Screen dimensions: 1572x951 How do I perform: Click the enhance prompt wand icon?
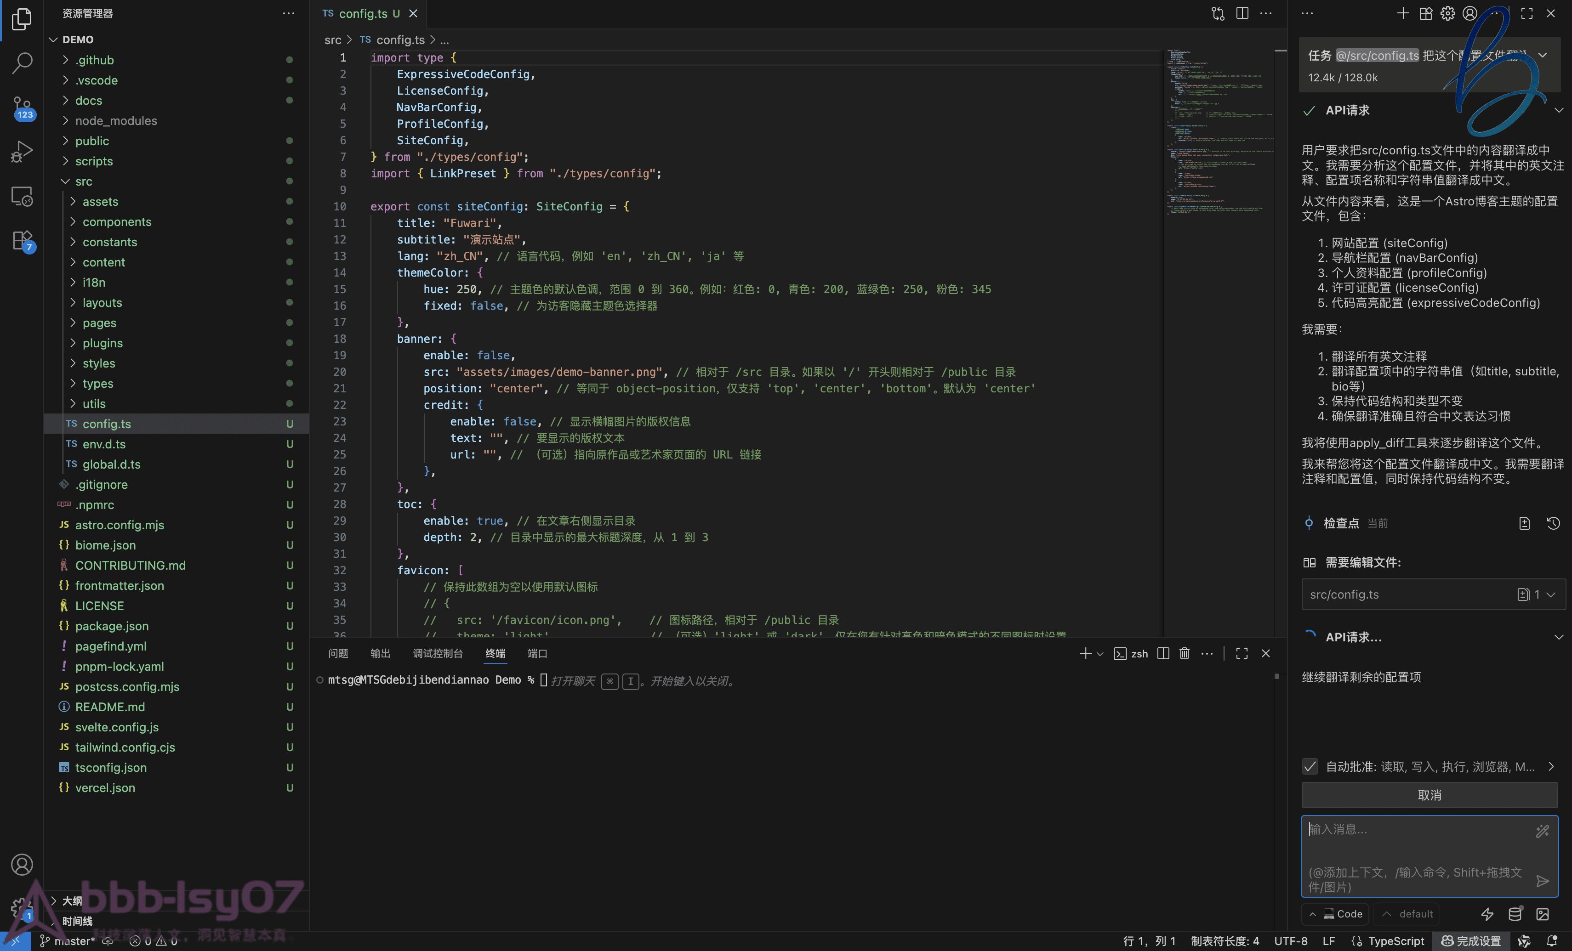tap(1542, 831)
